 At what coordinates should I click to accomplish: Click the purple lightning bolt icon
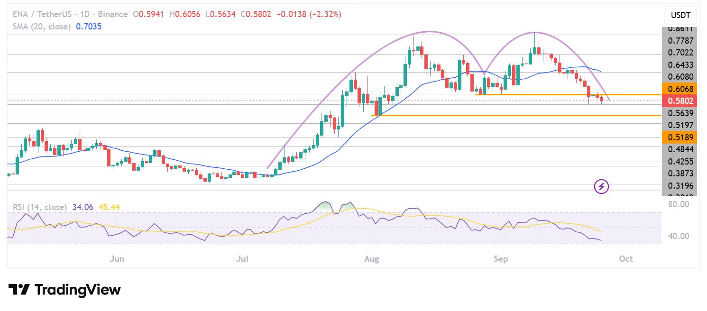(x=601, y=186)
